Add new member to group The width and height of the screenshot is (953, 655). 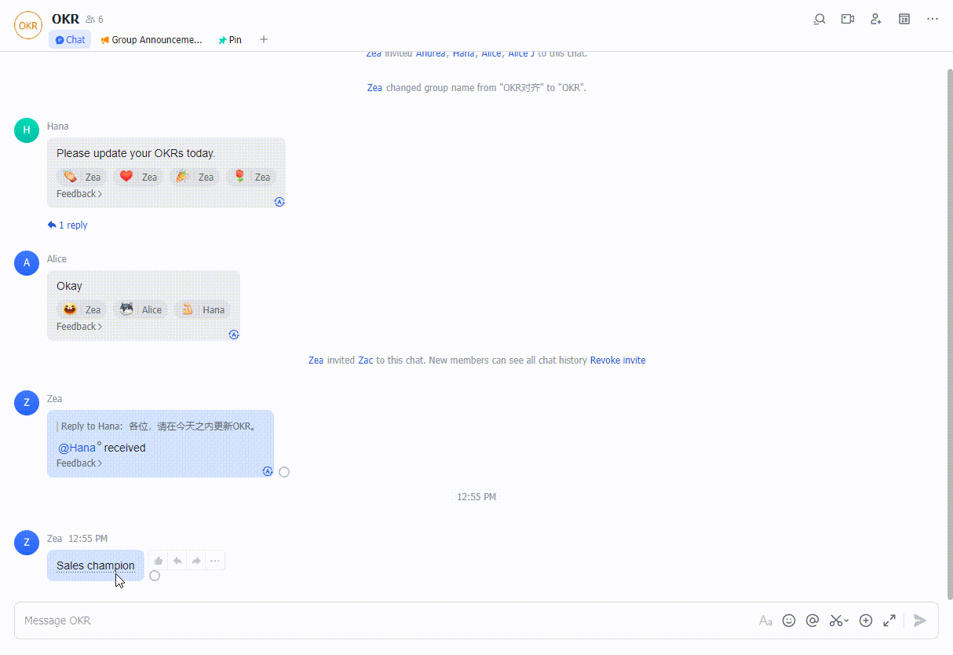pyautogui.click(x=876, y=19)
